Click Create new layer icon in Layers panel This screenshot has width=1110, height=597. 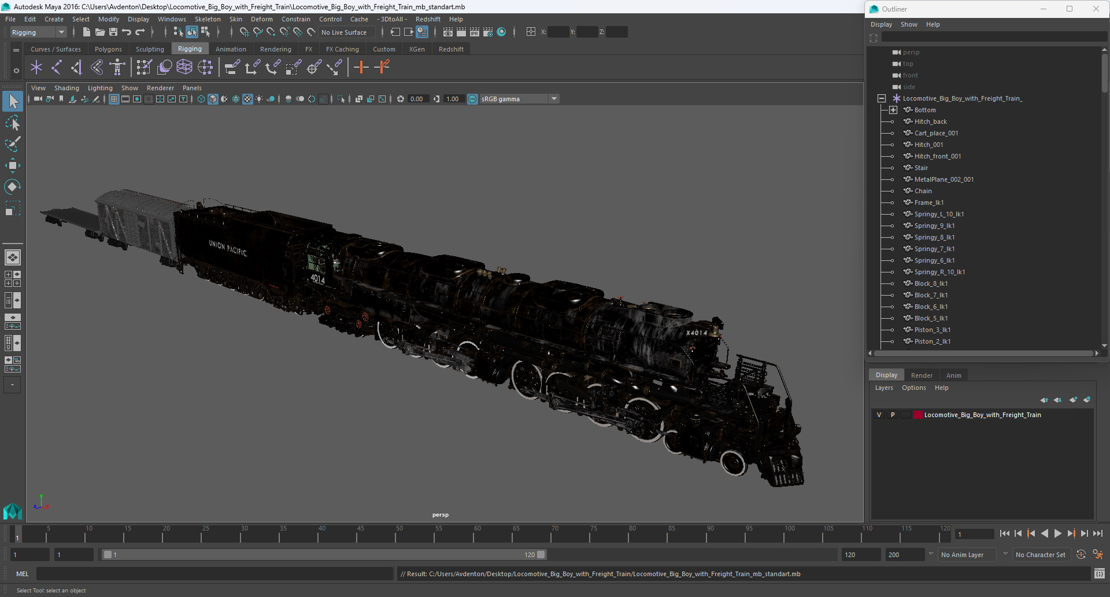coord(1073,400)
